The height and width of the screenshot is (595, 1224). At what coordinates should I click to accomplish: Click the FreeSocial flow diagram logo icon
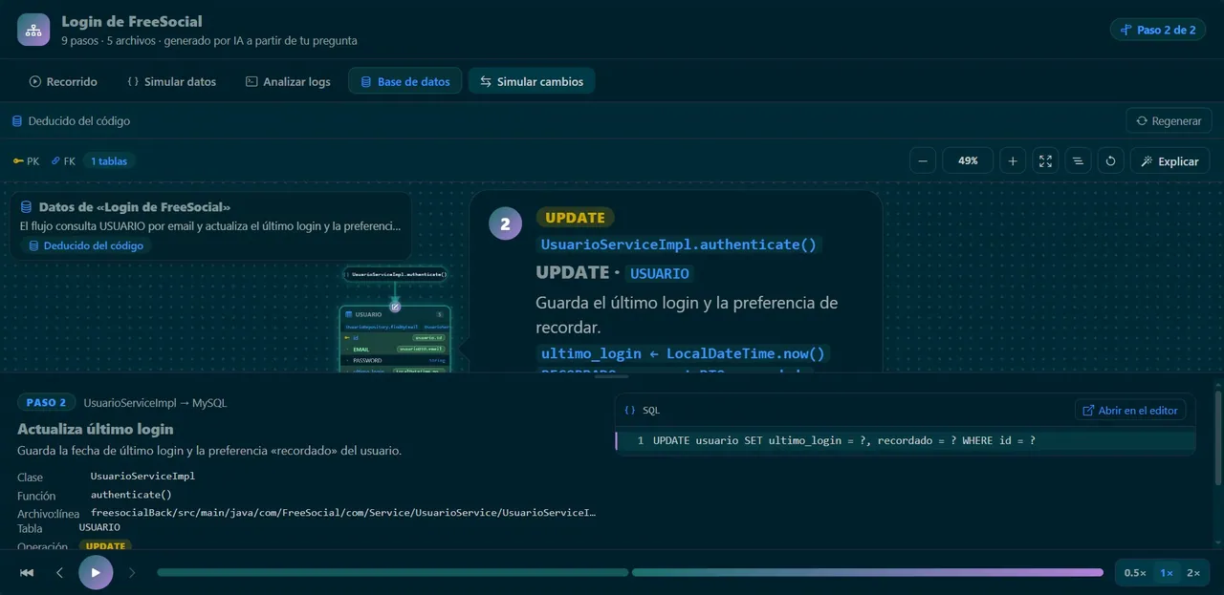pyautogui.click(x=33, y=30)
